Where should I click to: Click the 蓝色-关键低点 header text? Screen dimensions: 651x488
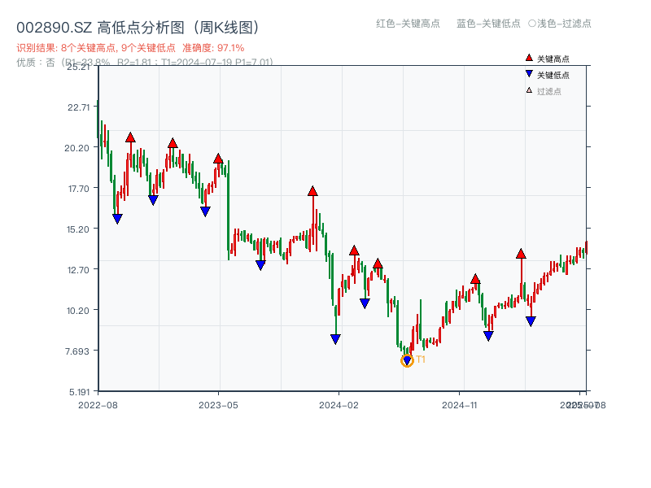click(488, 24)
